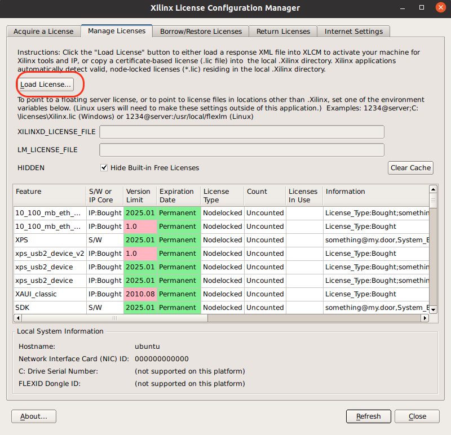Image resolution: width=451 pixels, height=435 pixels.
Task: Click the About... button
Action: click(x=34, y=416)
